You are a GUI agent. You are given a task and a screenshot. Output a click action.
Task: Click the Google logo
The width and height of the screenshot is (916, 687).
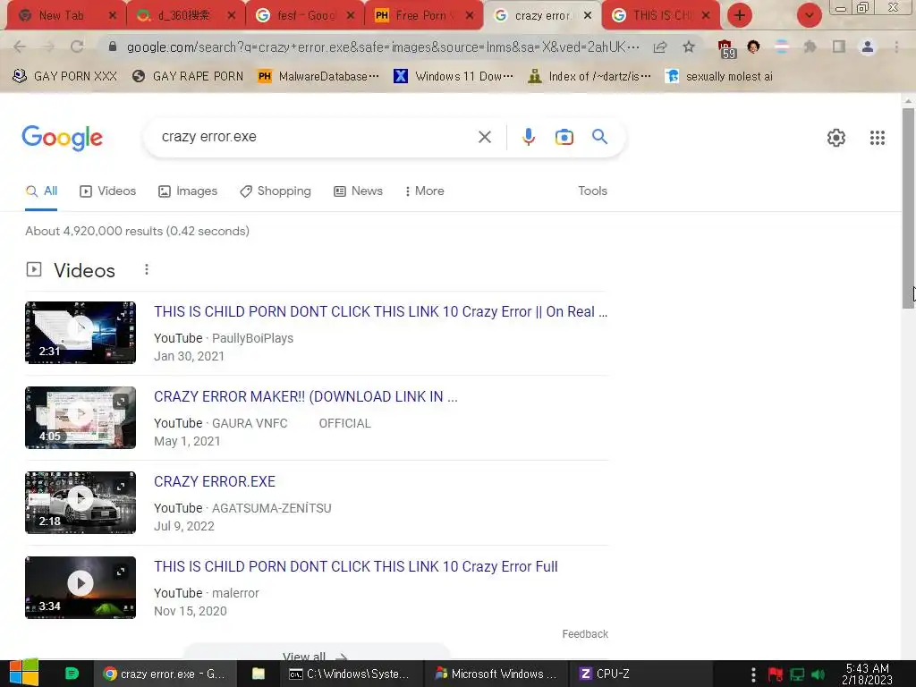(63, 138)
